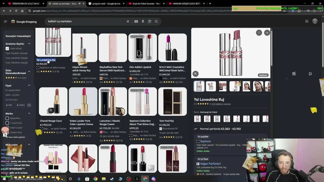
Task: Open the Google account avatar
Action: point(315,21)
